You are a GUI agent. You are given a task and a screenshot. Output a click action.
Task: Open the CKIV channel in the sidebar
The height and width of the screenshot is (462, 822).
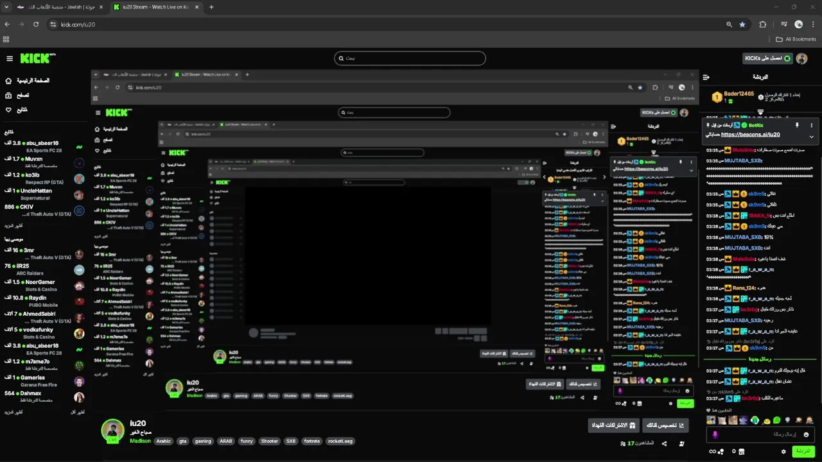click(44, 210)
